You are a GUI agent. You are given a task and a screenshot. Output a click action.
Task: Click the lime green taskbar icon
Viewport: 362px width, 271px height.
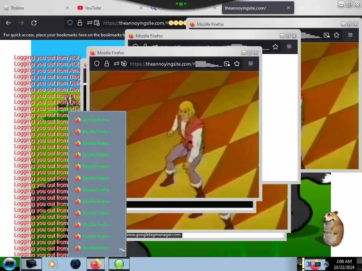(119, 264)
